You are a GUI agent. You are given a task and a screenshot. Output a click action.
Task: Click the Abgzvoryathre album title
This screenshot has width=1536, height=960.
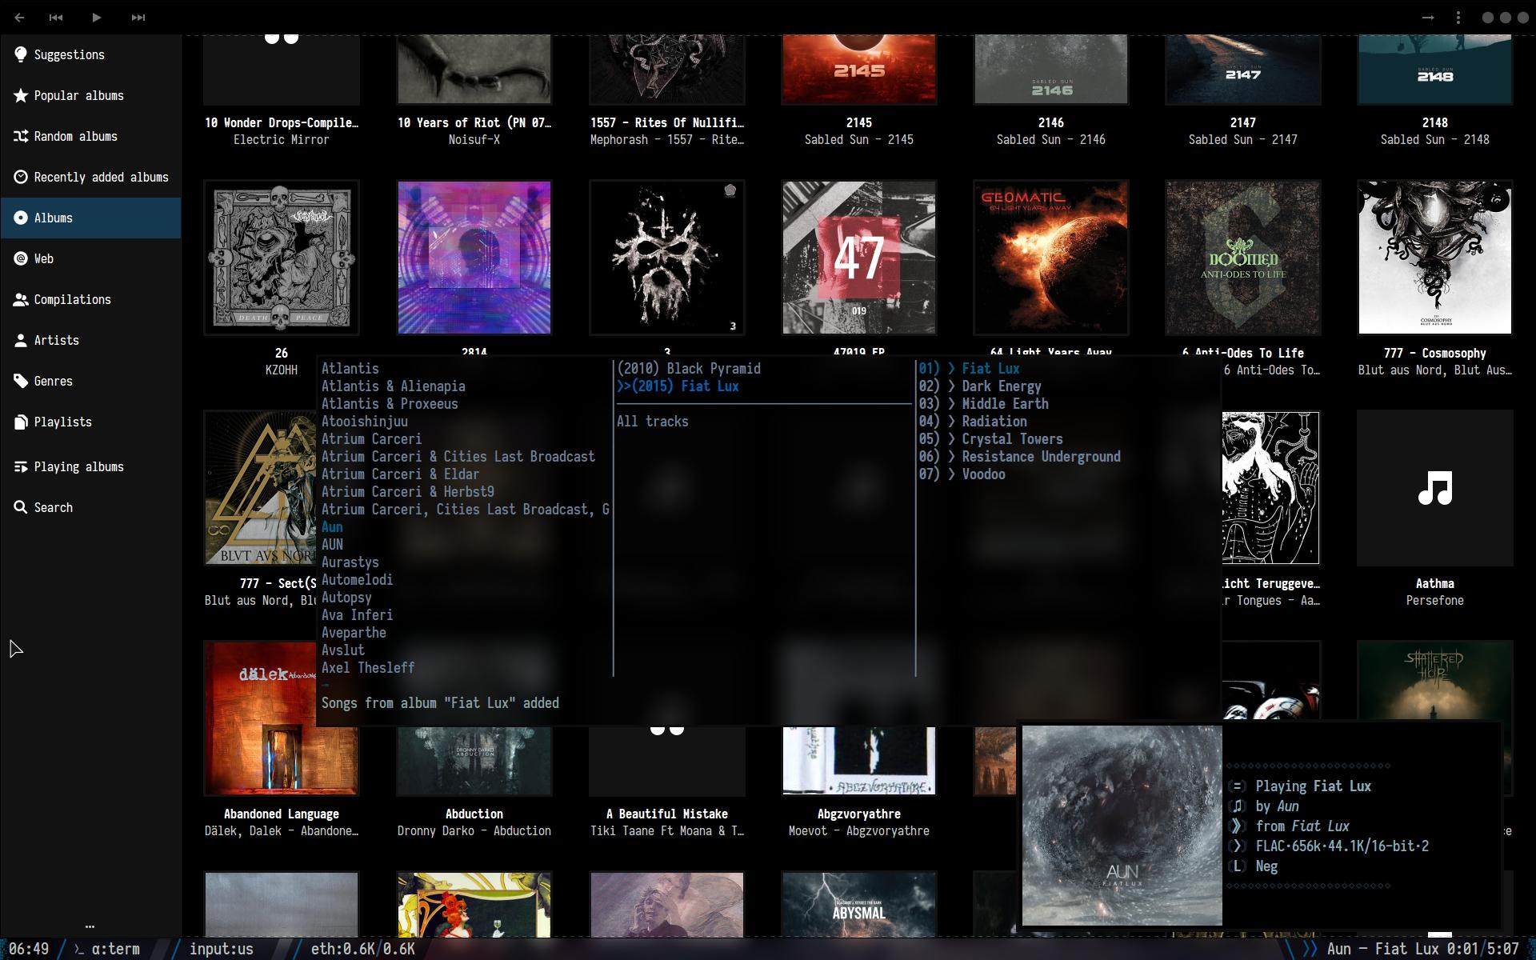859,814
